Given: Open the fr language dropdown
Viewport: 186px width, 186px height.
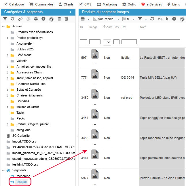Looking at the screenshot, I should point(134,19).
